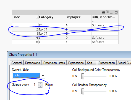Image resolution: width=131 pixels, height=100 pixels.
Task: Sort by the Date column header
Action: pyautogui.click(x=25, y=17)
